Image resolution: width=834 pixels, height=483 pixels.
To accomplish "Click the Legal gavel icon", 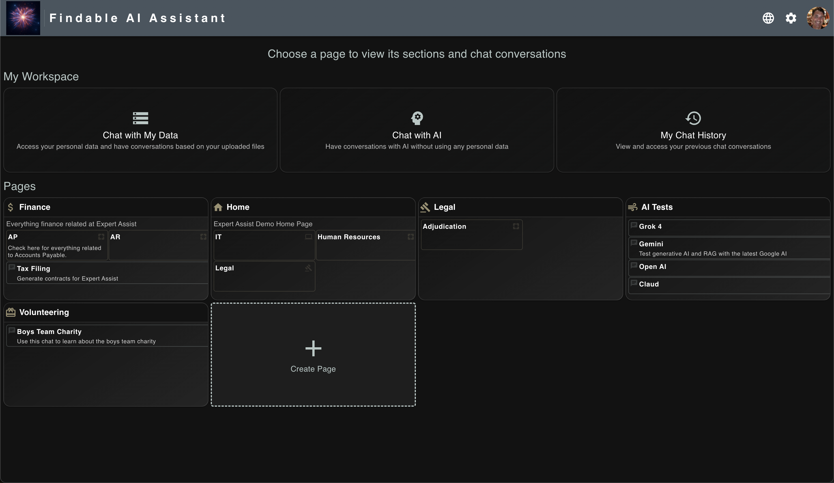I will 425,207.
